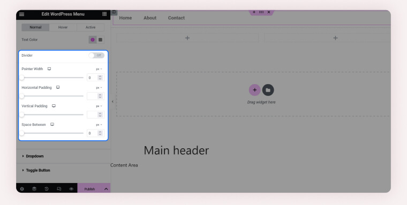Click the Space Between slider handle

coord(22,133)
